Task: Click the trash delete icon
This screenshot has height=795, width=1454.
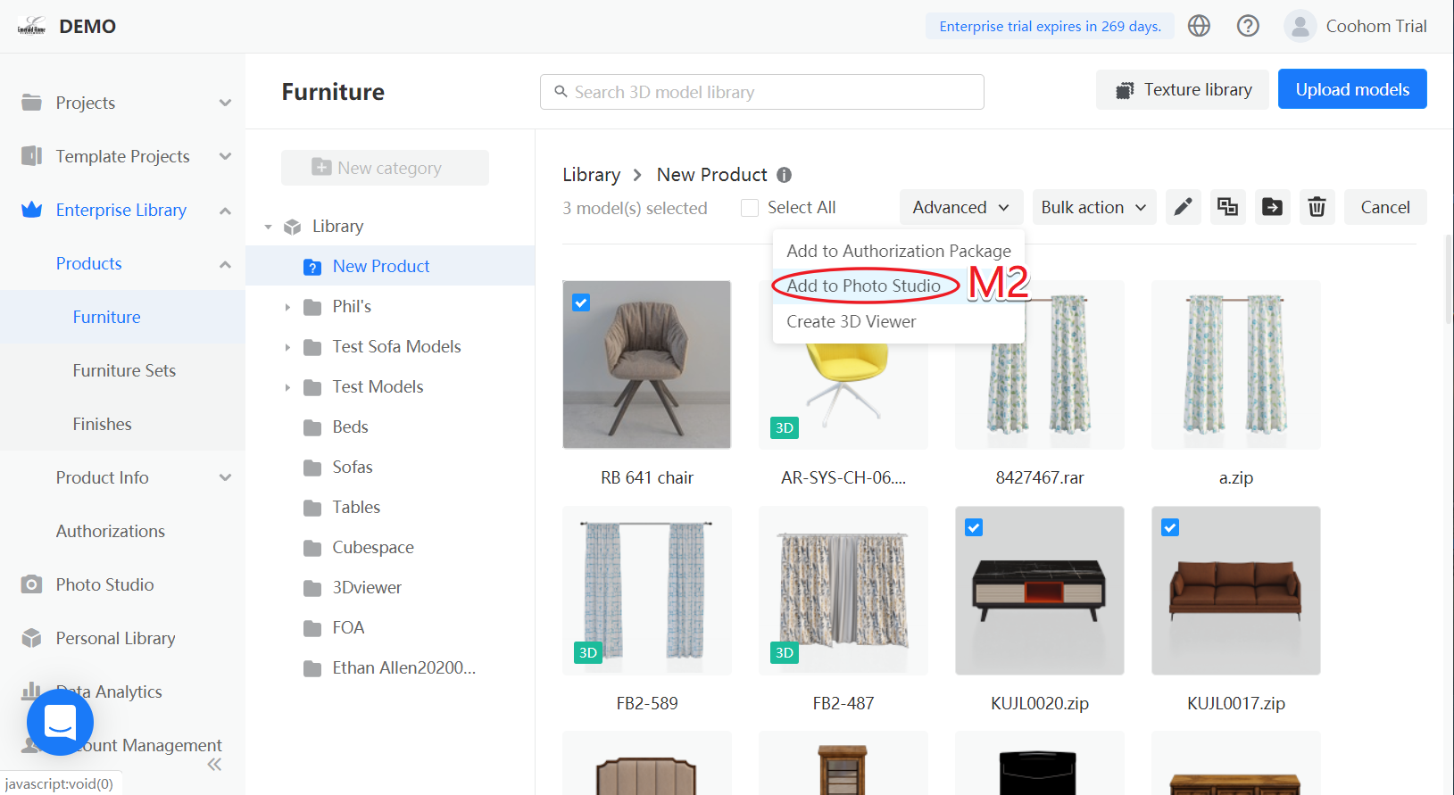Action: [x=1317, y=207]
